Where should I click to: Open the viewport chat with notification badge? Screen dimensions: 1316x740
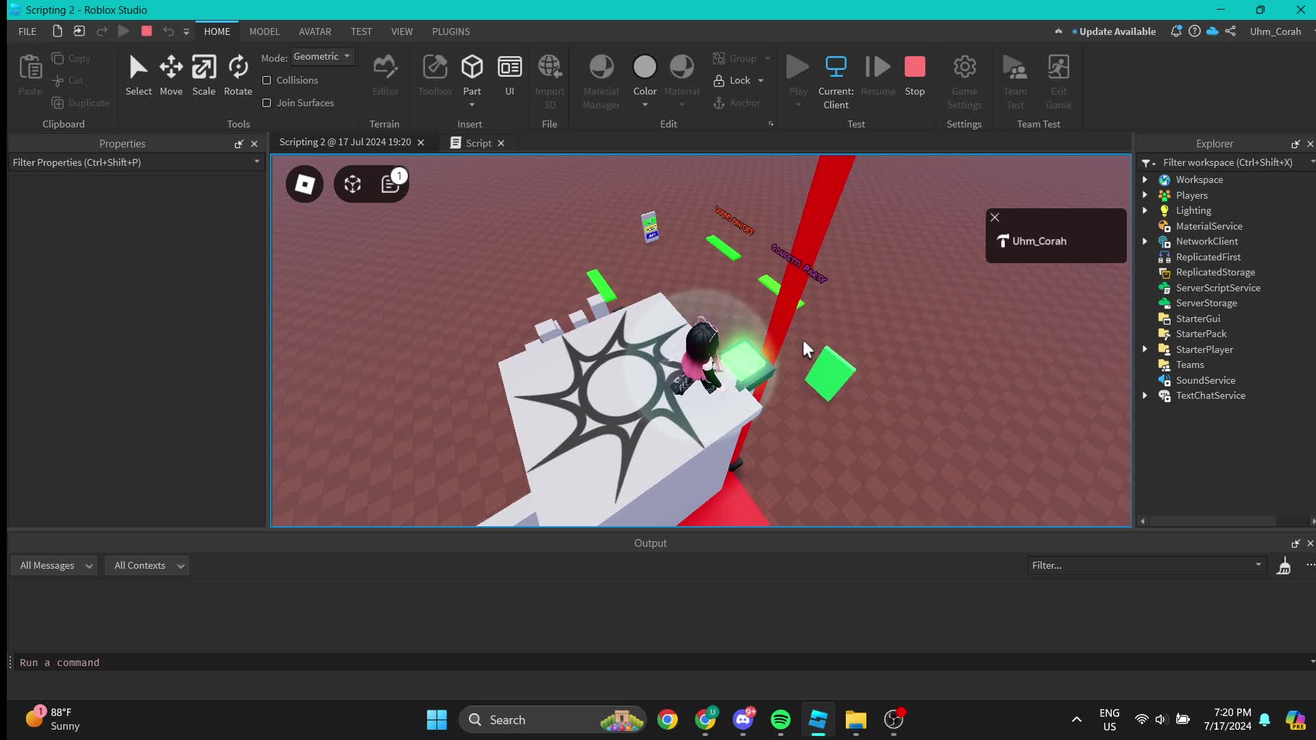(391, 184)
